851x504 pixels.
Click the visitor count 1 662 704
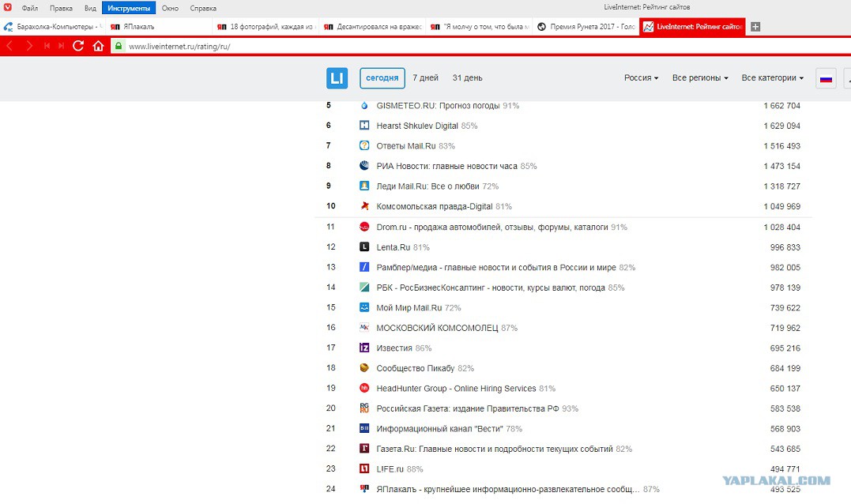pyautogui.click(x=782, y=106)
